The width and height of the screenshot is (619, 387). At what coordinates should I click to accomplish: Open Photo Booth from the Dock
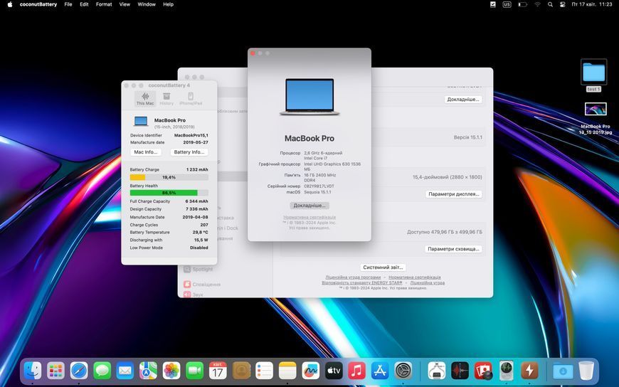pyautogui.click(x=483, y=371)
